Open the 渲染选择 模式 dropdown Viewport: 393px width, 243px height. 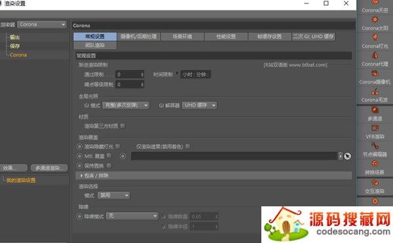114,195
